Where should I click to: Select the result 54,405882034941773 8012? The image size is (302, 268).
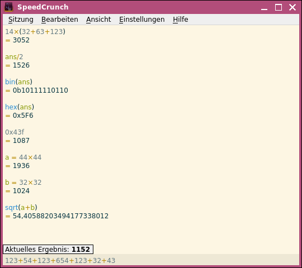(x=60, y=216)
